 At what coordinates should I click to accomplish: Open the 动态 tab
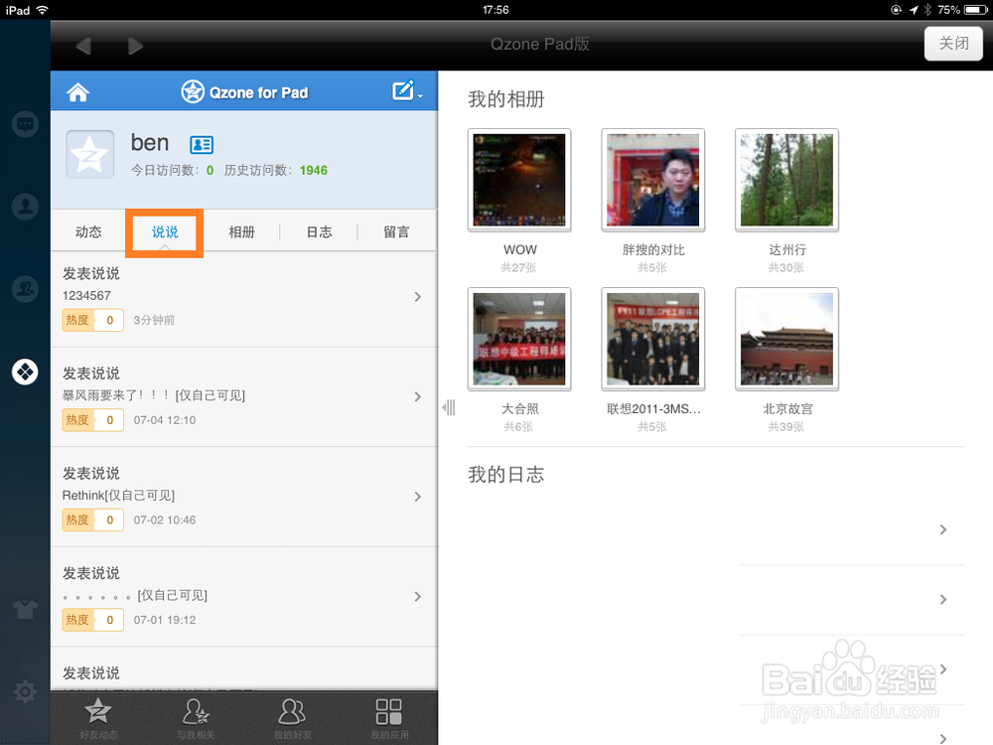coord(87,231)
